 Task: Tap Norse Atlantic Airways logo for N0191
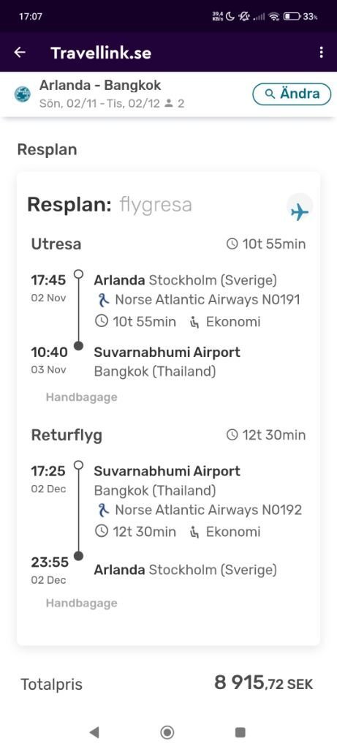pyautogui.click(x=102, y=300)
